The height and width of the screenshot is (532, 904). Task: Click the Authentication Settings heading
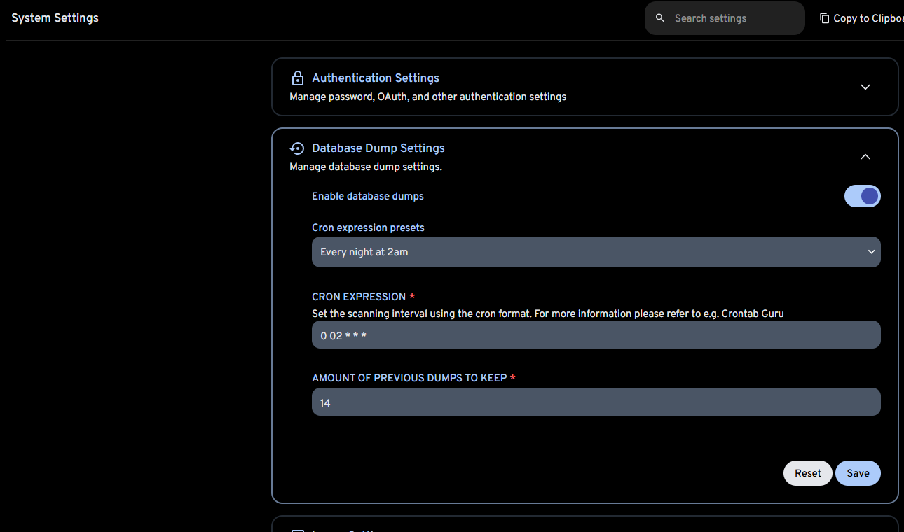376,78
